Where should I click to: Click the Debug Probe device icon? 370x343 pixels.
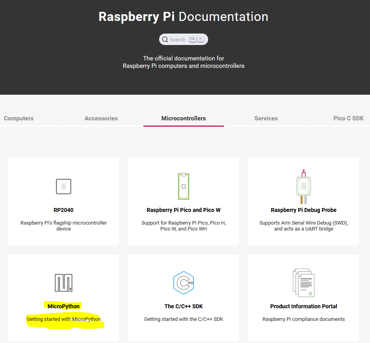pyautogui.click(x=303, y=187)
